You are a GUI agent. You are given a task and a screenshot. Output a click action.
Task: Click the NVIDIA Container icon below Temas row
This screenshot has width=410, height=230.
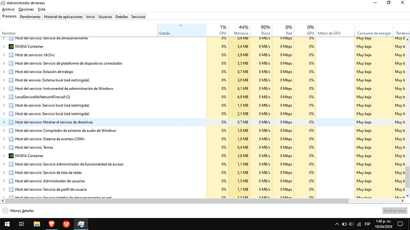11,156
